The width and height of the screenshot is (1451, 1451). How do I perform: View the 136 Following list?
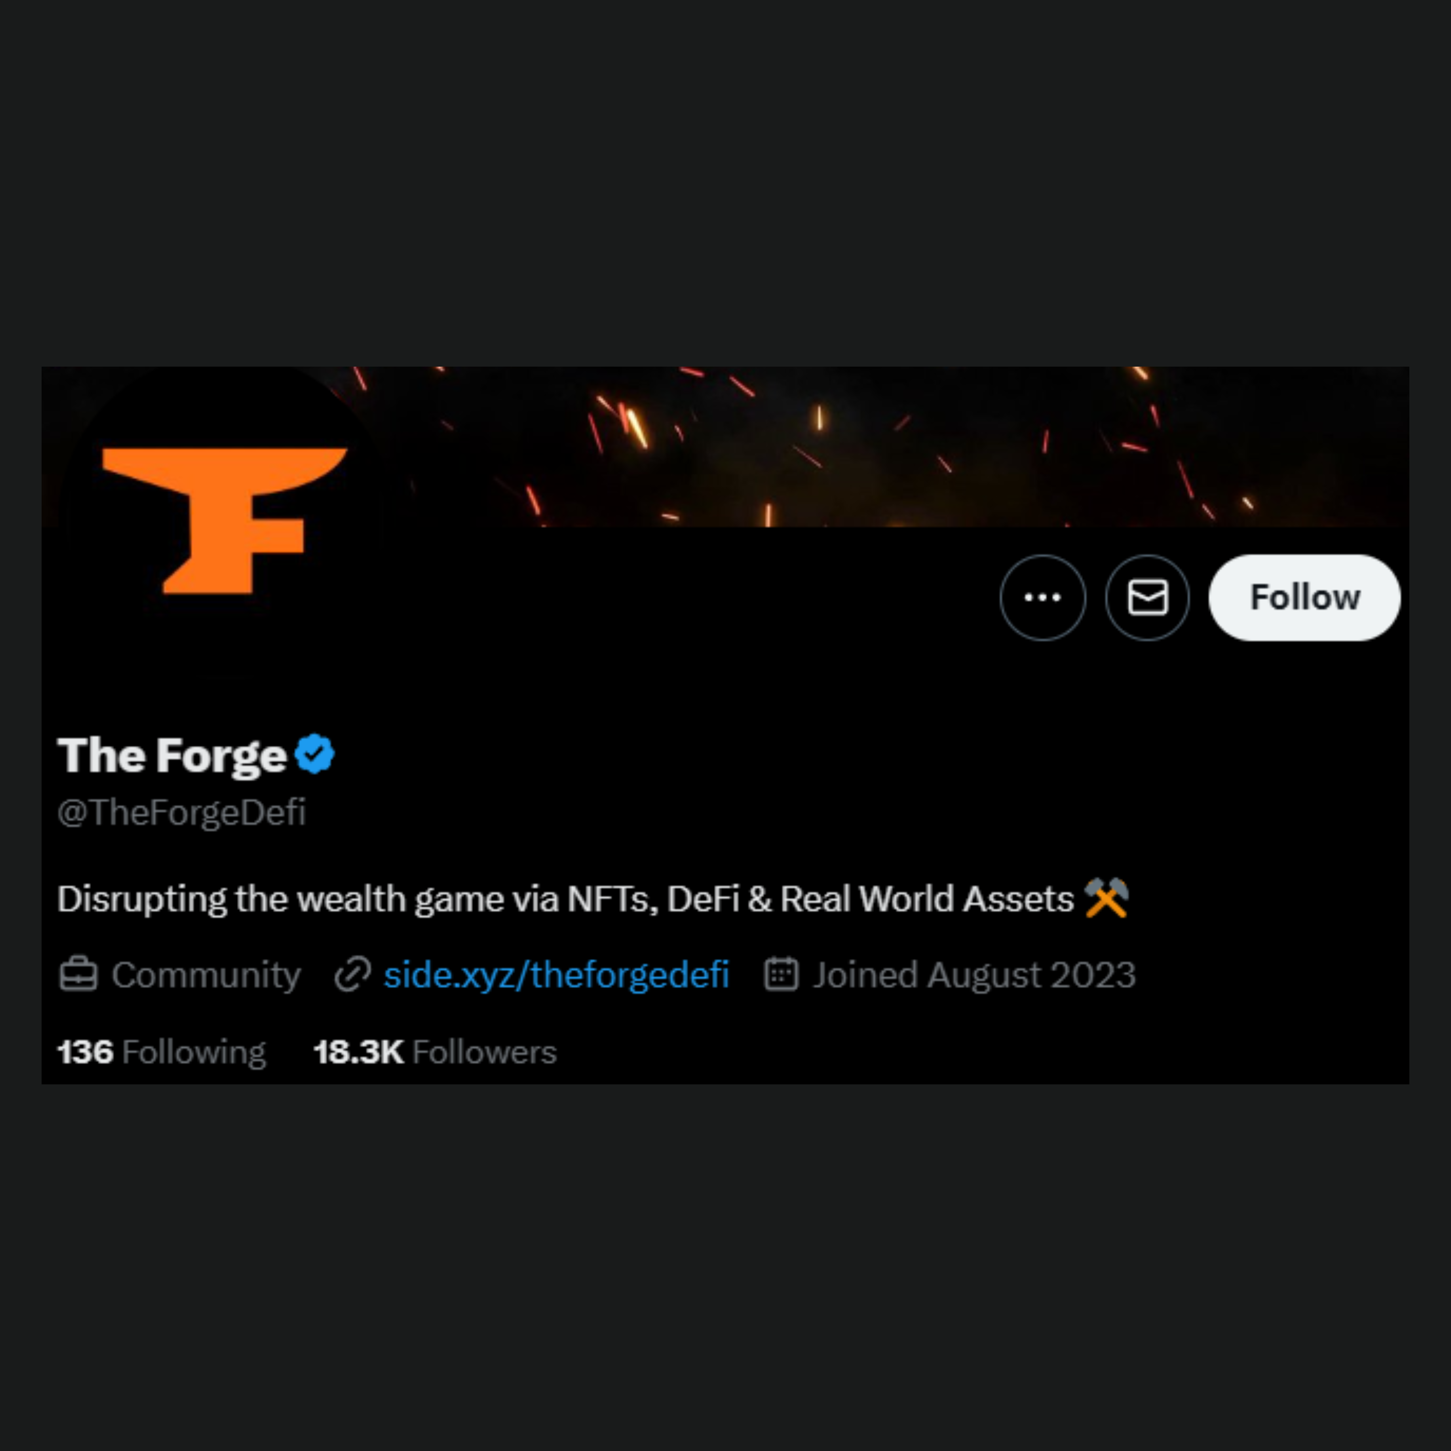point(162,1052)
